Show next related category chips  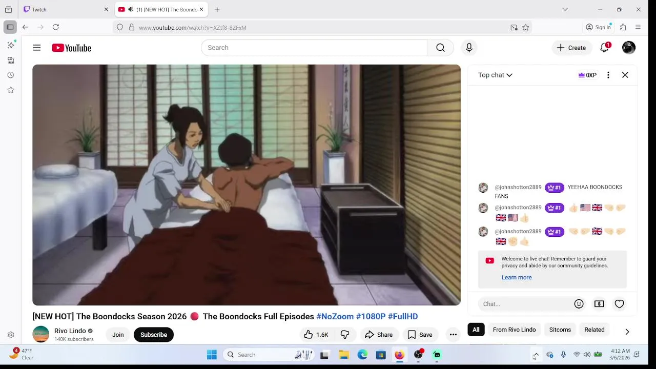[x=627, y=332]
